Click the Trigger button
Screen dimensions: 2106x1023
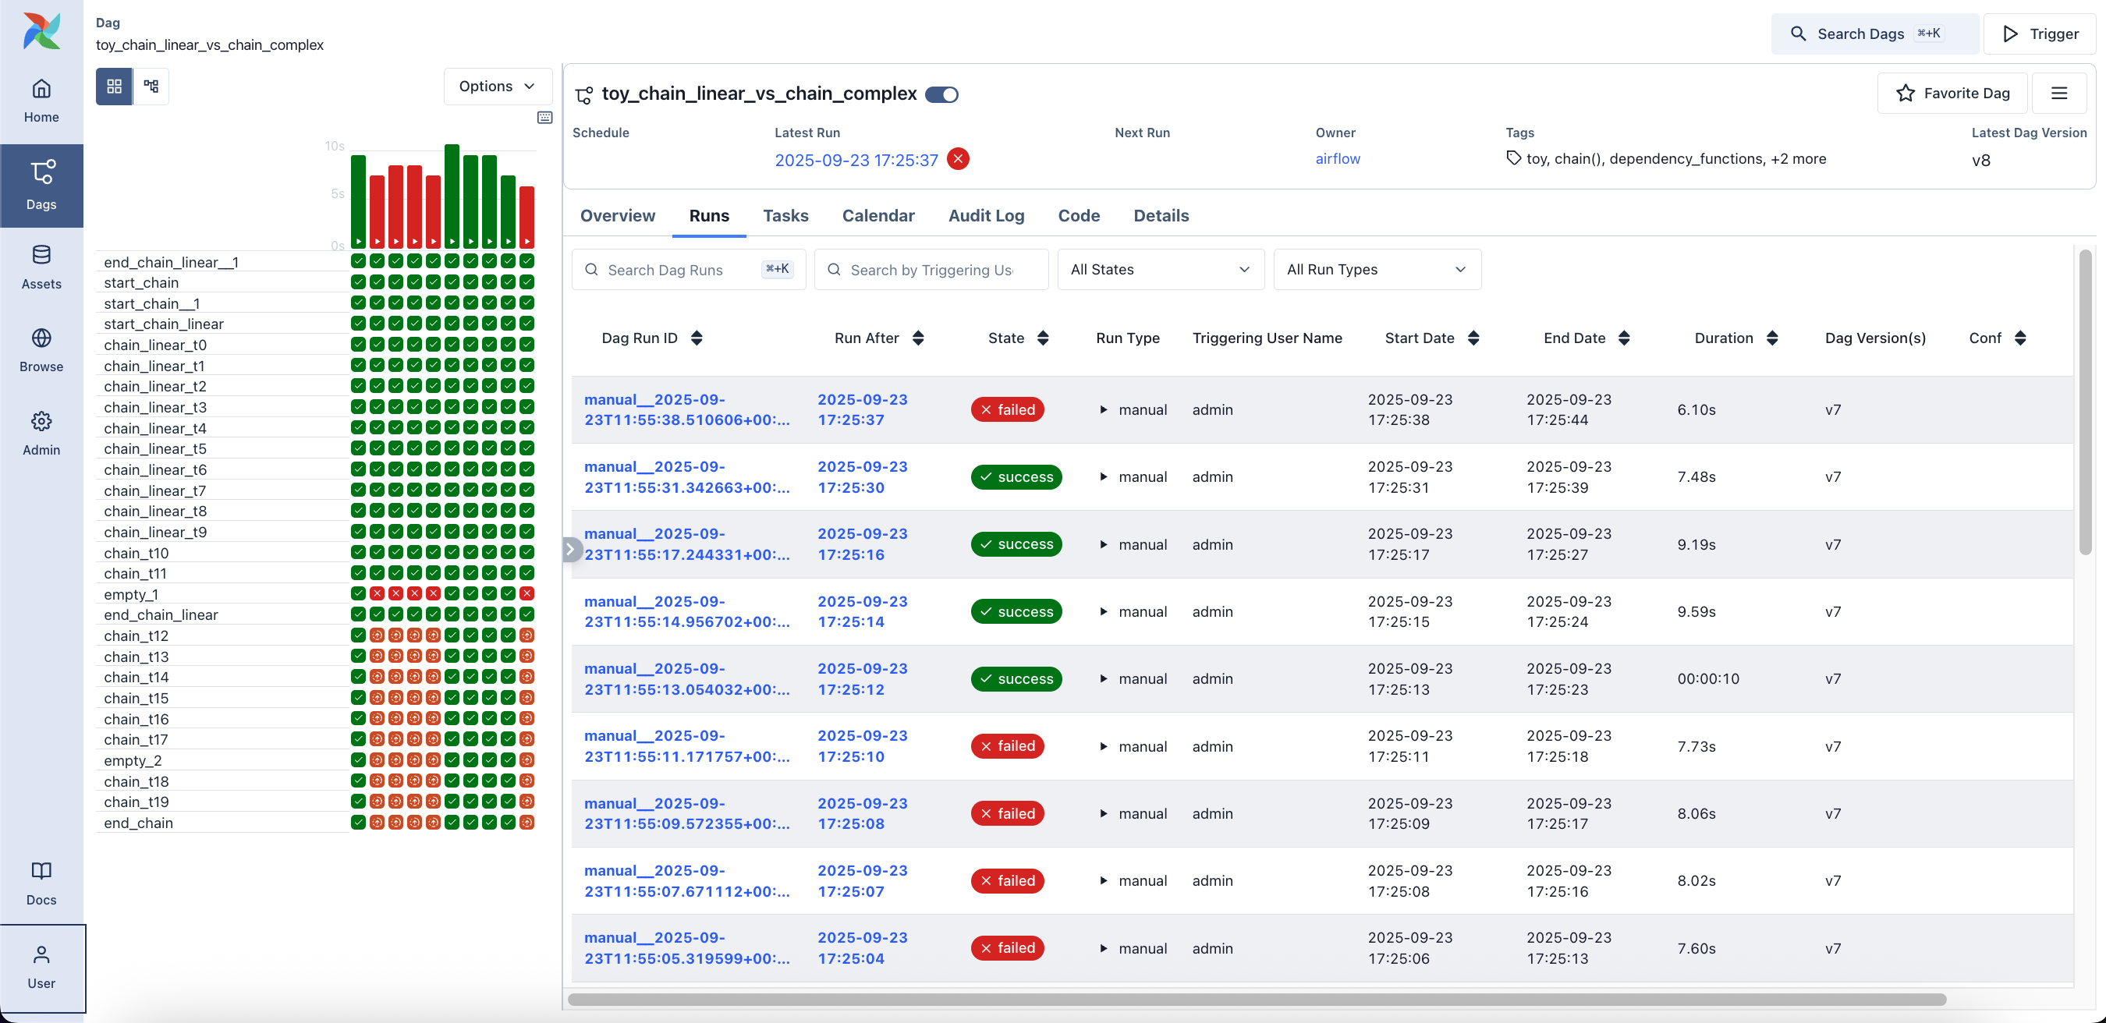[2040, 34]
